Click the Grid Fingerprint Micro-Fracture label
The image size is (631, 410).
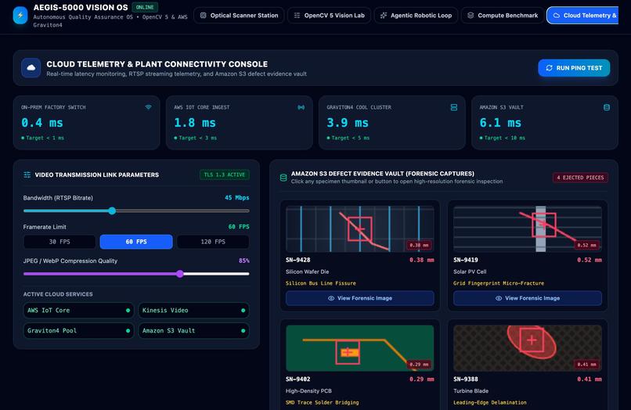pyautogui.click(x=499, y=283)
